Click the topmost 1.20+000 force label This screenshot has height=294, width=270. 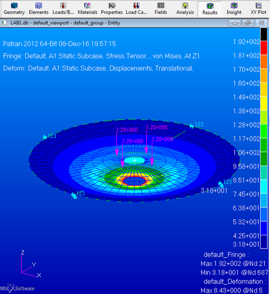157,127
